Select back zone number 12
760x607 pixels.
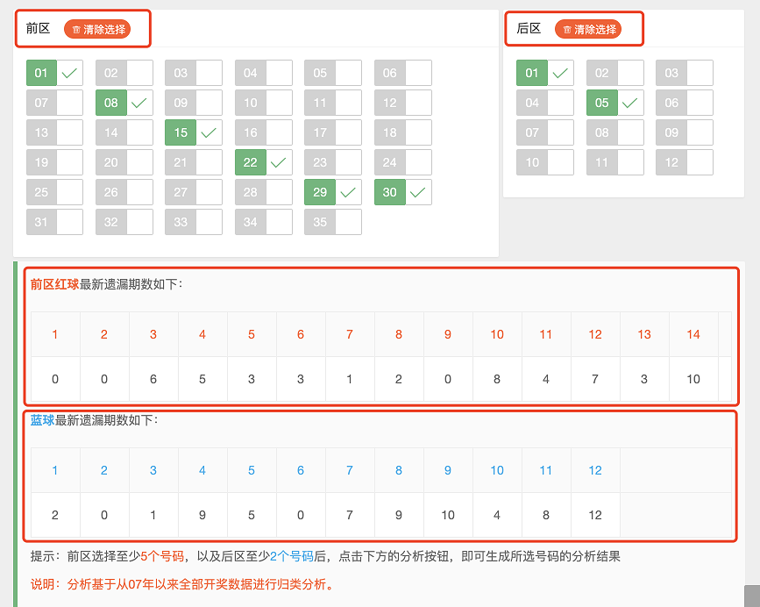coord(685,162)
